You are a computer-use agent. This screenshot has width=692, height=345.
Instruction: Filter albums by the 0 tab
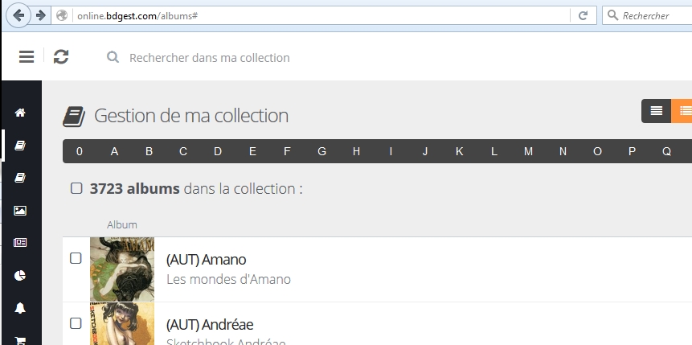click(80, 151)
